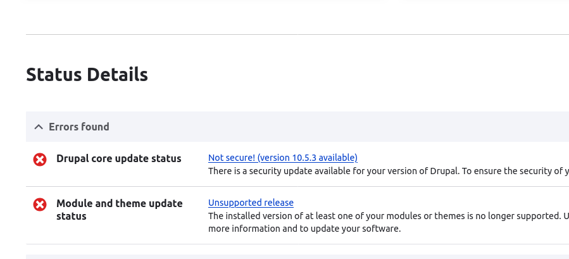
Task: Click the partially visible section bar below the errors
Action: pyautogui.click(x=297, y=256)
